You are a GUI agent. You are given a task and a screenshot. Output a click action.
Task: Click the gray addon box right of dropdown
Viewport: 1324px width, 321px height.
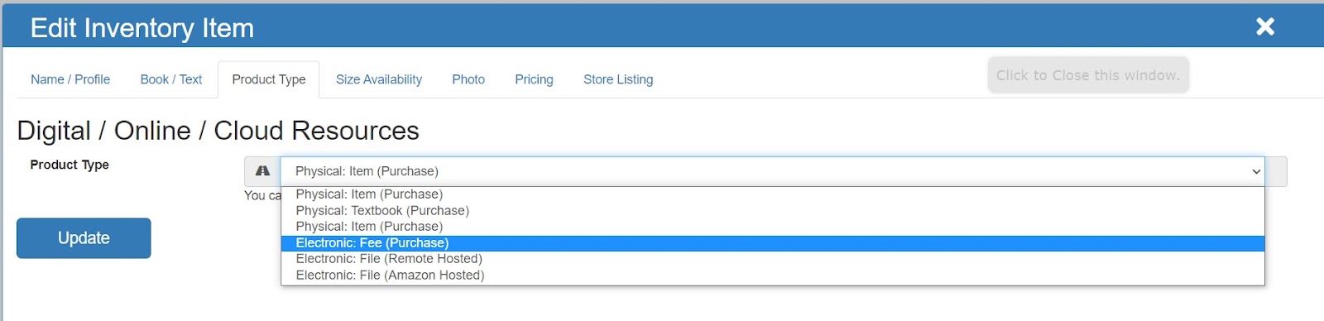click(1276, 171)
